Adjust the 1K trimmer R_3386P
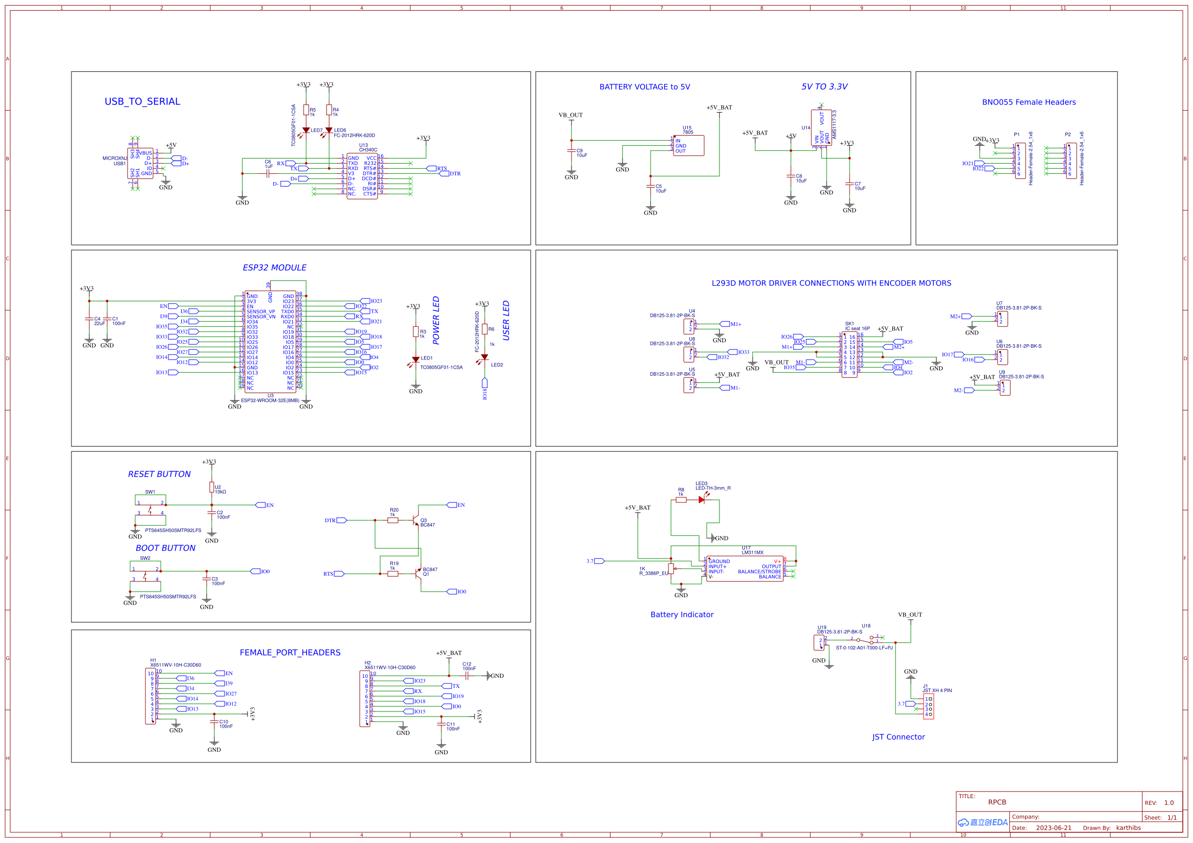Screen dimensions: 1193x843 point(672,568)
